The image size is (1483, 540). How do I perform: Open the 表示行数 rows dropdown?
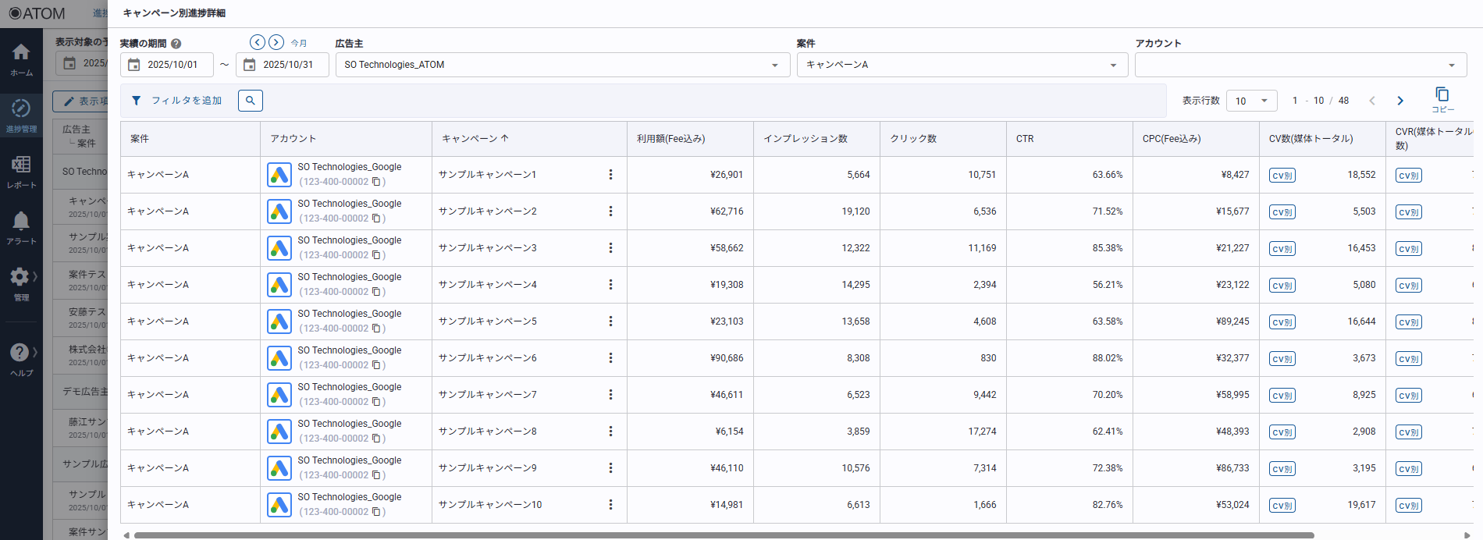pyautogui.click(x=1251, y=101)
